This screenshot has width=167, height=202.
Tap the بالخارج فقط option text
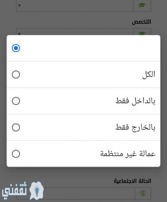click(135, 128)
